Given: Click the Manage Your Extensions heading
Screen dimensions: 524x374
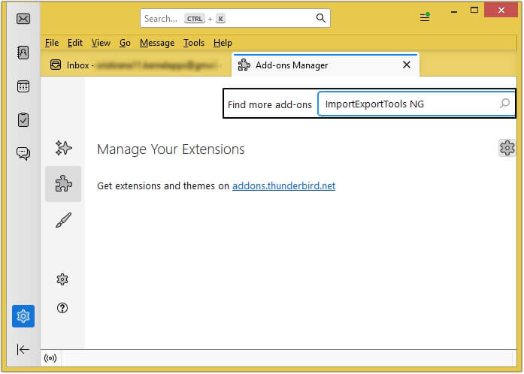Looking at the screenshot, I should point(171,149).
